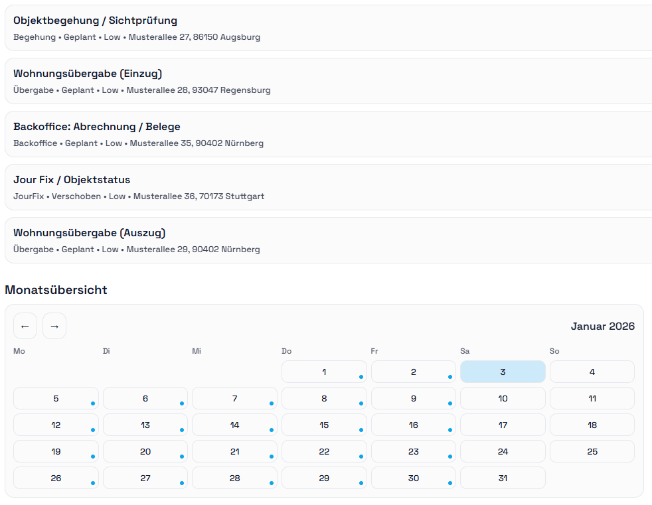Pick day 14 in the calendar grid
This screenshot has width=652, height=505.
coord(234,425)
